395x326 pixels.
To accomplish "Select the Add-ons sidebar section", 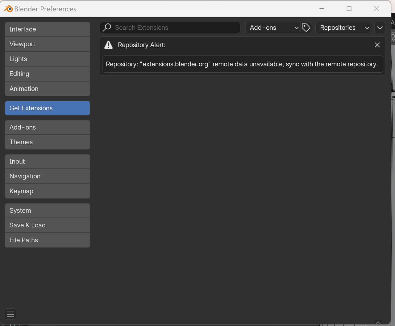I will coord(47,127).
